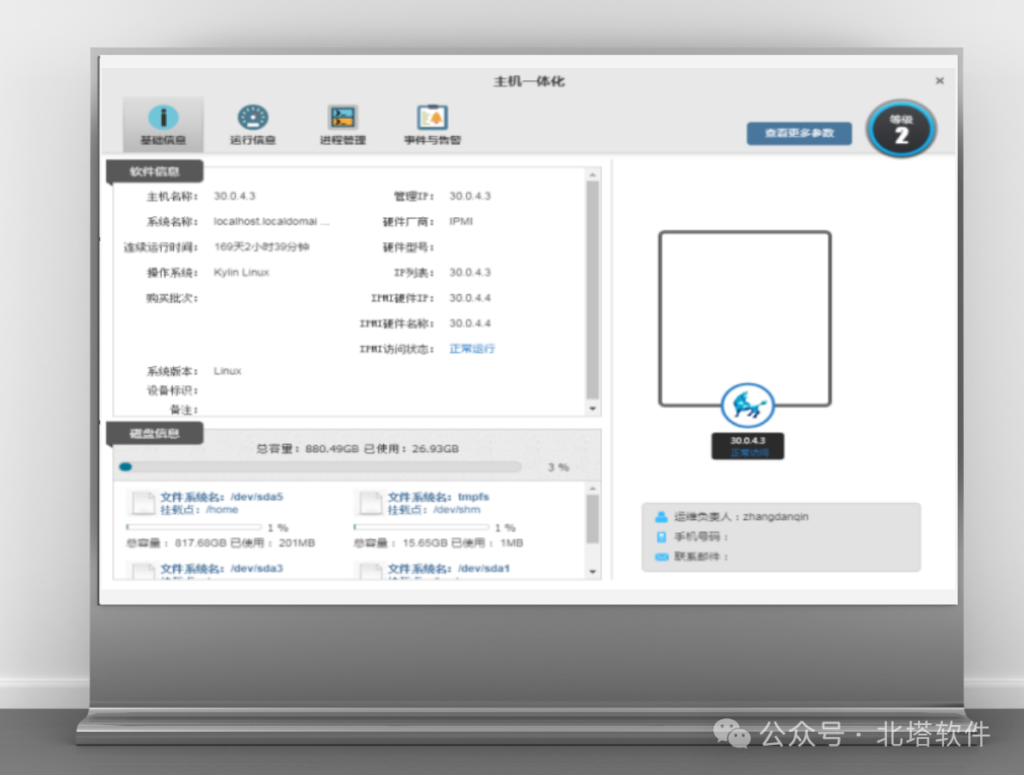
Task: Select the 进程管理 terminal icon
Action: (x=342, y=118)
